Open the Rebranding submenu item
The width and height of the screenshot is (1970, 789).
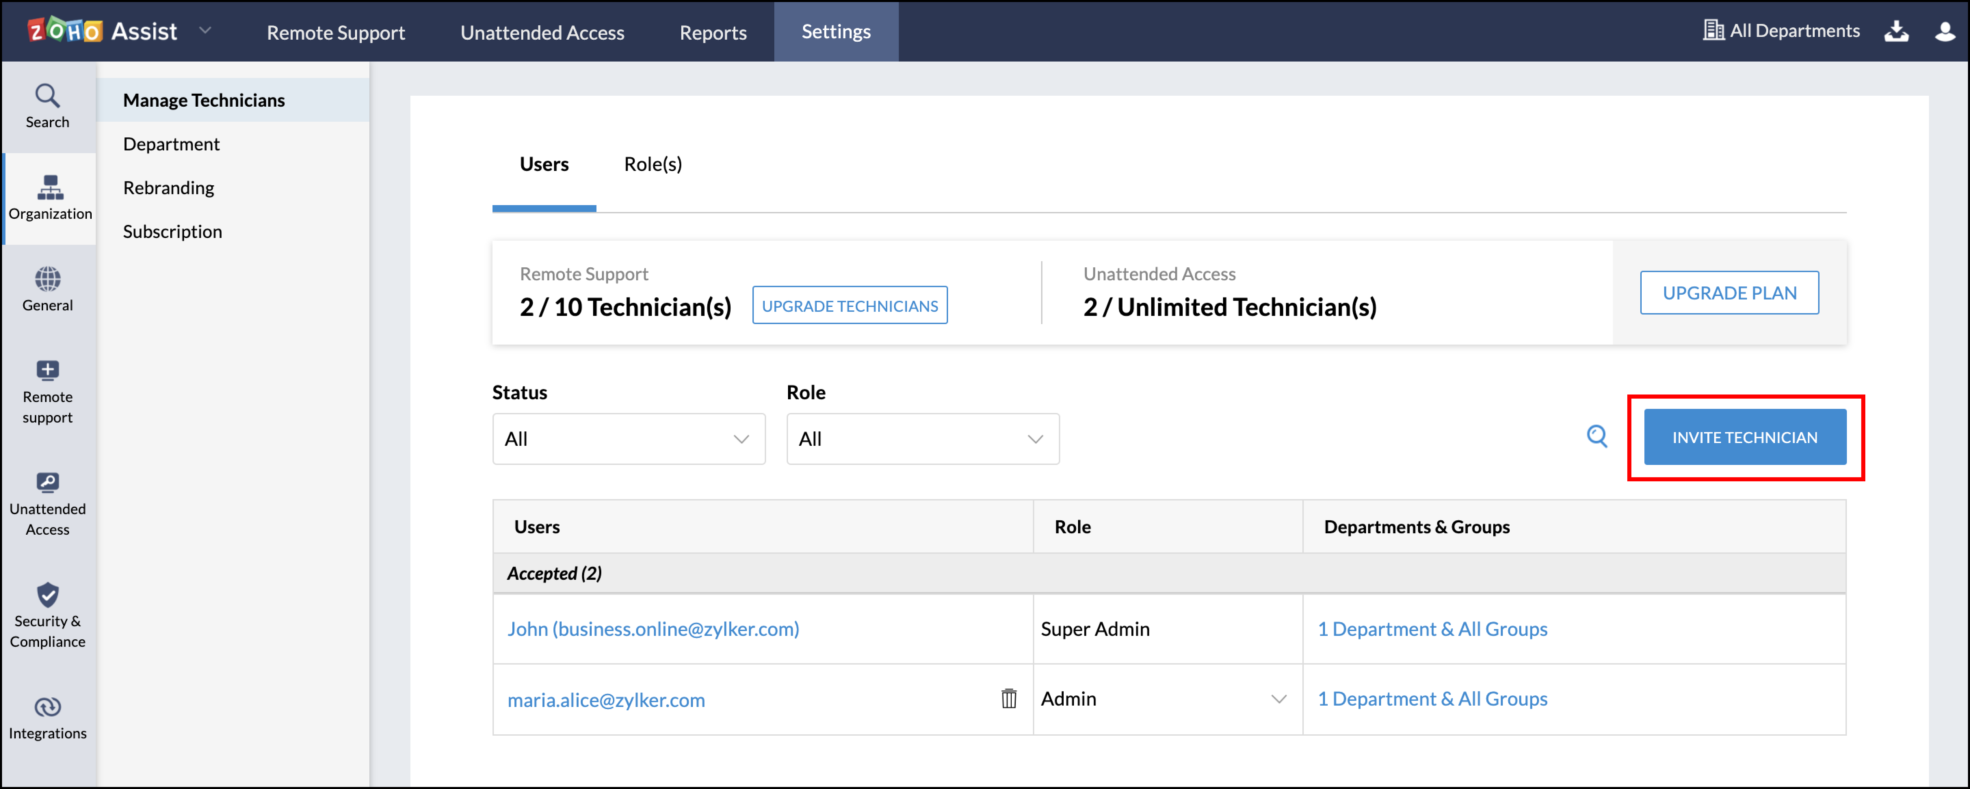tap(168, 187)
